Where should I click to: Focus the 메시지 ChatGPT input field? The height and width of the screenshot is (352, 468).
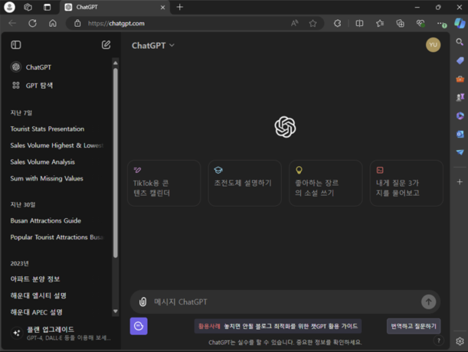(x=285, y=302)
